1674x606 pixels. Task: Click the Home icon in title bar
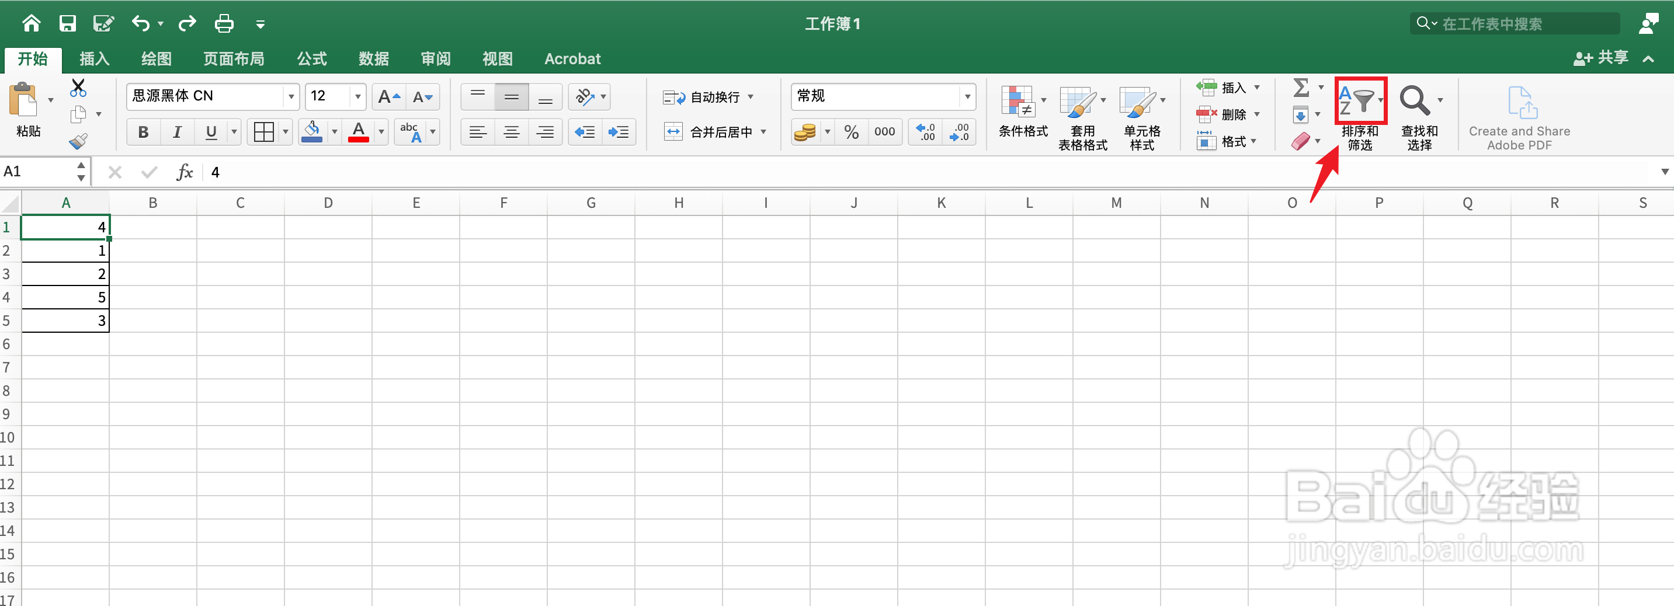pyautogui.click(x=31, y=24)
